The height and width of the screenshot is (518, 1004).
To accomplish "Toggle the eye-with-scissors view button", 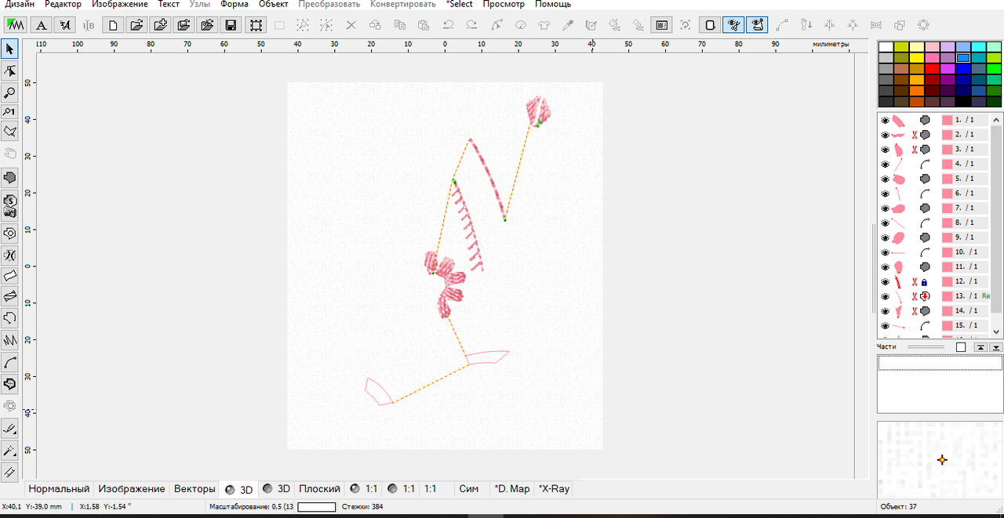I will 733,25.
